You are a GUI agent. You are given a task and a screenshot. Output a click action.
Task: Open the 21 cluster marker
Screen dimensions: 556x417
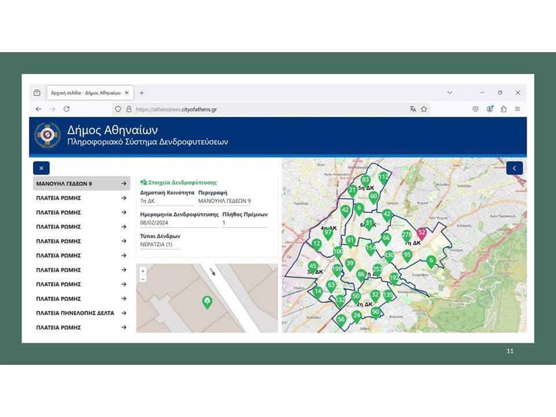pos(352,191)
